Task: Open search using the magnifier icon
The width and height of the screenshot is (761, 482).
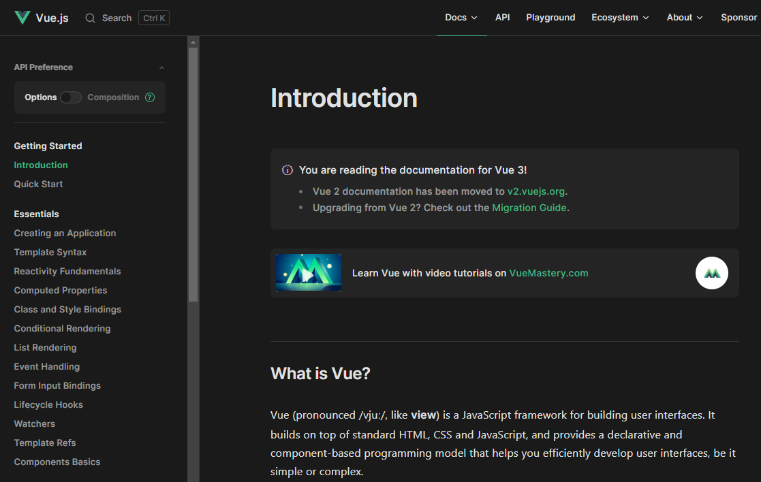Action: pos(91,18)
